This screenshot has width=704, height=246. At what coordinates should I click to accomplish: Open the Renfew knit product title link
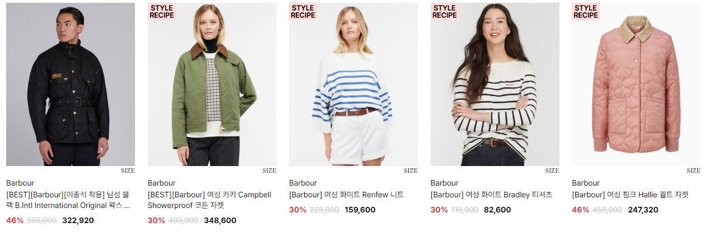pyautogui.click(x=346, y=195)
